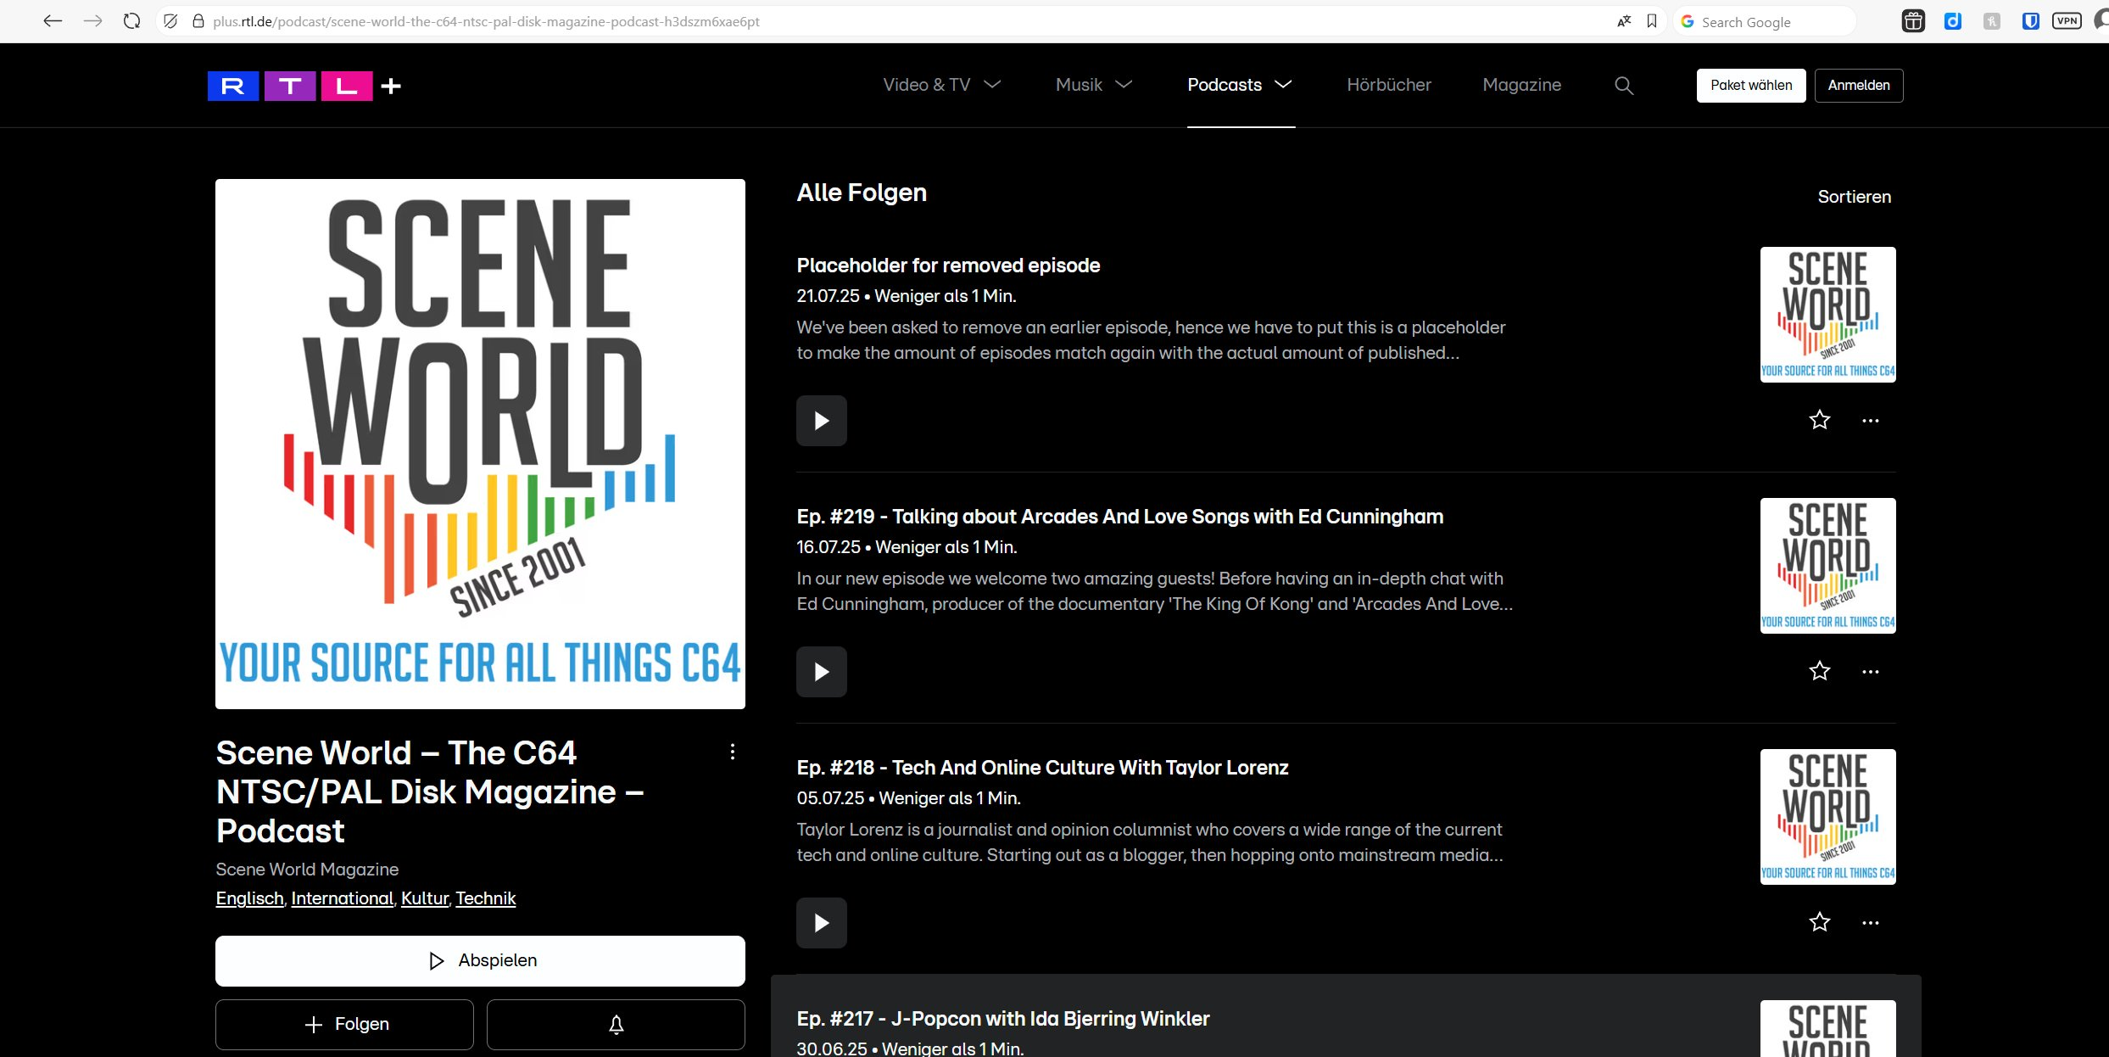Click the Anmelden login button
2109x1057 pixels.
1859,86
